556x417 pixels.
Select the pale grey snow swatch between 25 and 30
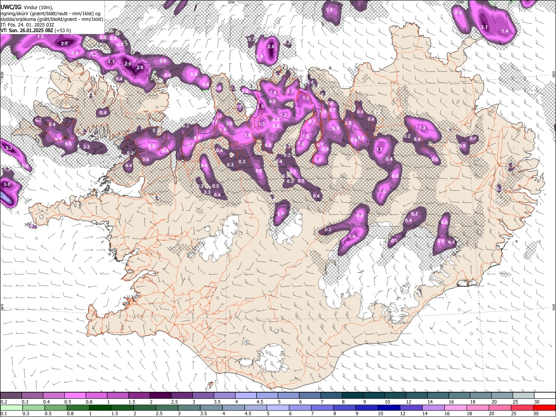(x=524, y=396)
